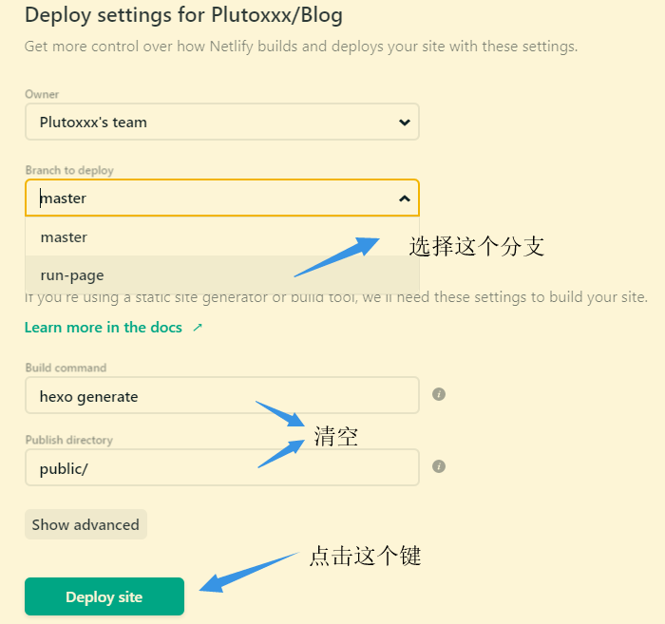Choose the run-page branch option
The height and width of the screenshot is (624, 665).
tap(72, 275)
